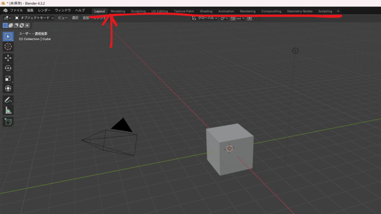
Task: Switch to the Texture Paint workspace tab
Action: [x=184, y=11]
